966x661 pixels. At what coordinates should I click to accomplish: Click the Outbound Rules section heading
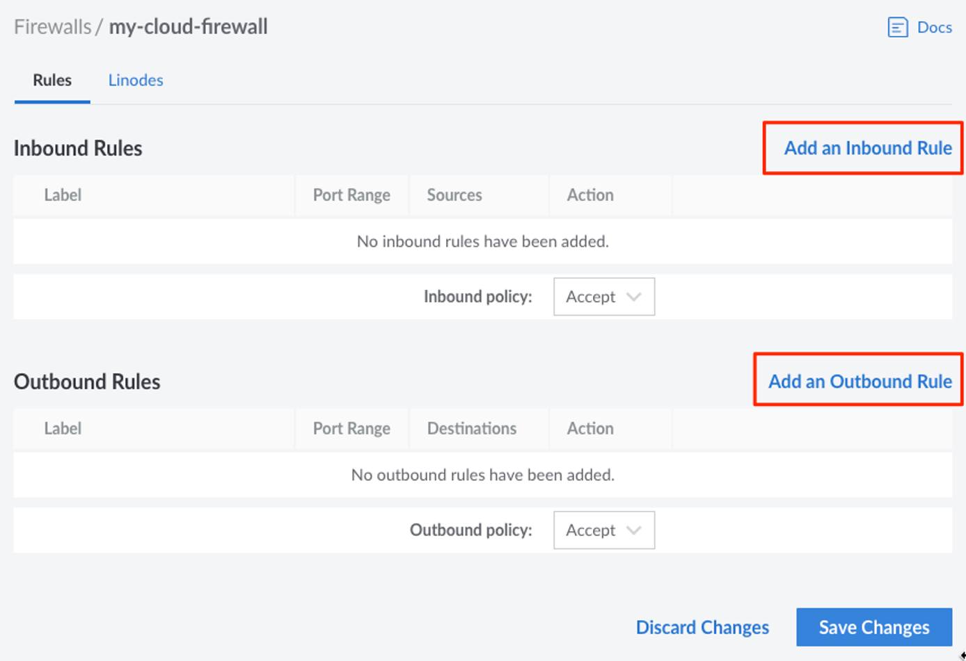(86, 381)
